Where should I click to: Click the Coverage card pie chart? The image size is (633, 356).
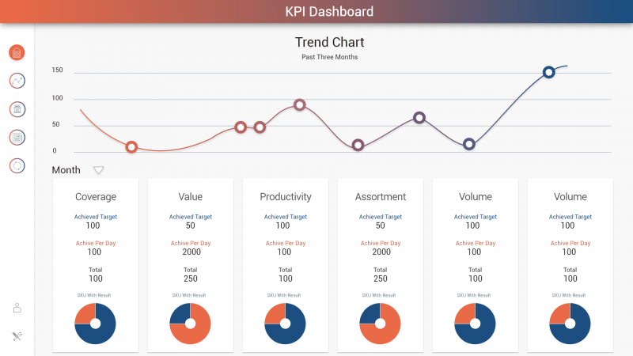tap(95, 324)
